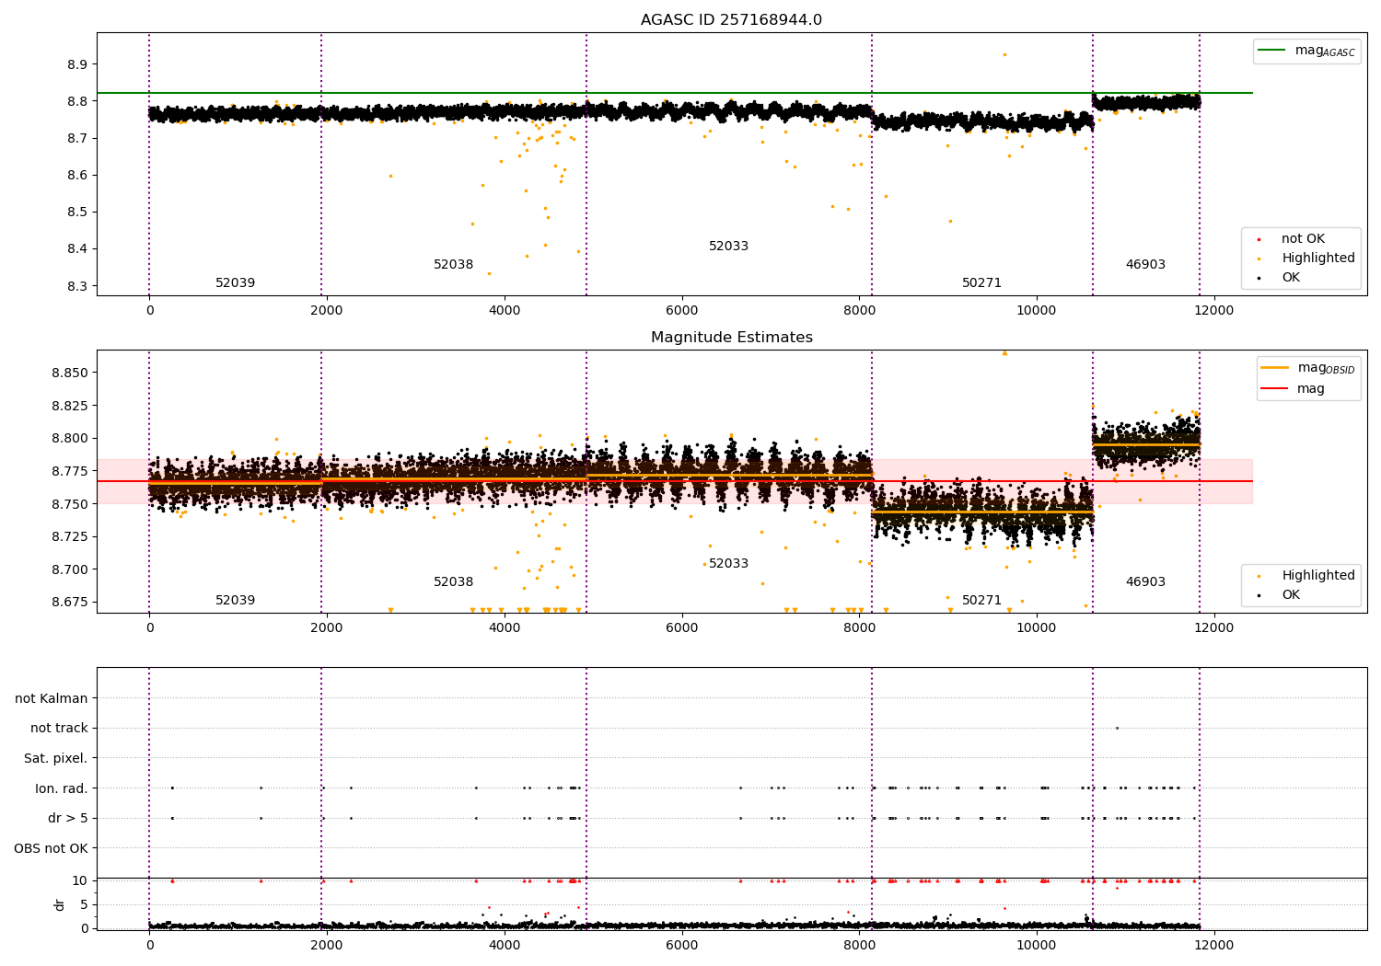Select obsid label 50271 in Magnitude Estimates plot
The image size is (1381, 966).
[981, 601]
